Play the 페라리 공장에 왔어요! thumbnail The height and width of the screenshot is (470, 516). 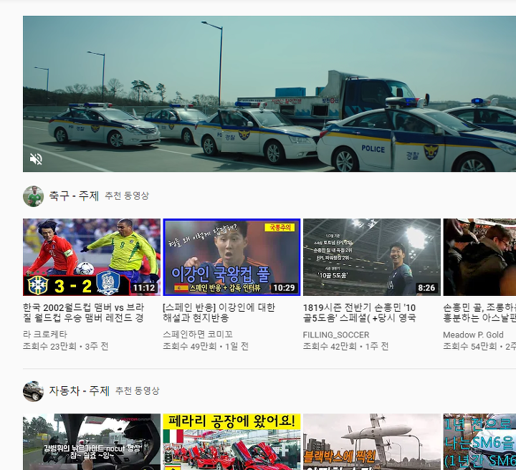click(231, 442)
